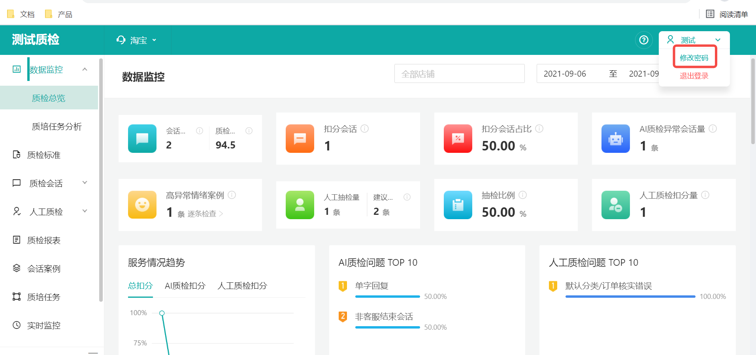Click the 实时监控 clock icon
The width and height of the screenshot is (756, 355).
pos(17,325)
